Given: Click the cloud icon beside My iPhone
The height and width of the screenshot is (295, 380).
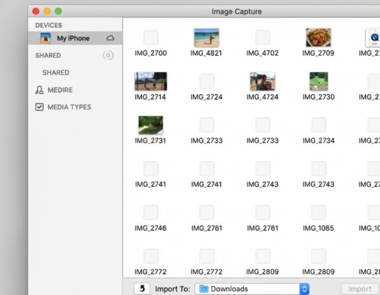Looking at the screenshot, I should click(x=110, y=38).
